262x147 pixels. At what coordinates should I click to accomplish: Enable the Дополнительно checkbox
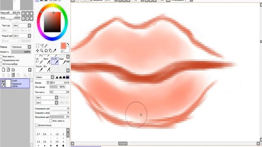coord(36,125)
